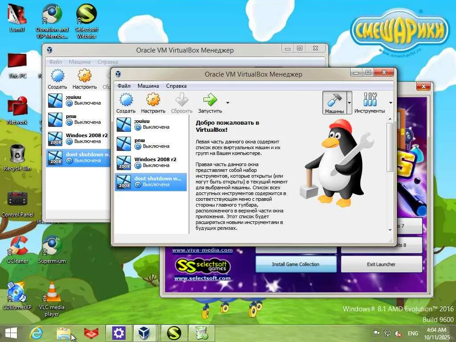
Task: Open Машина menu in front VirtualBox window
Action: [148, 86]
